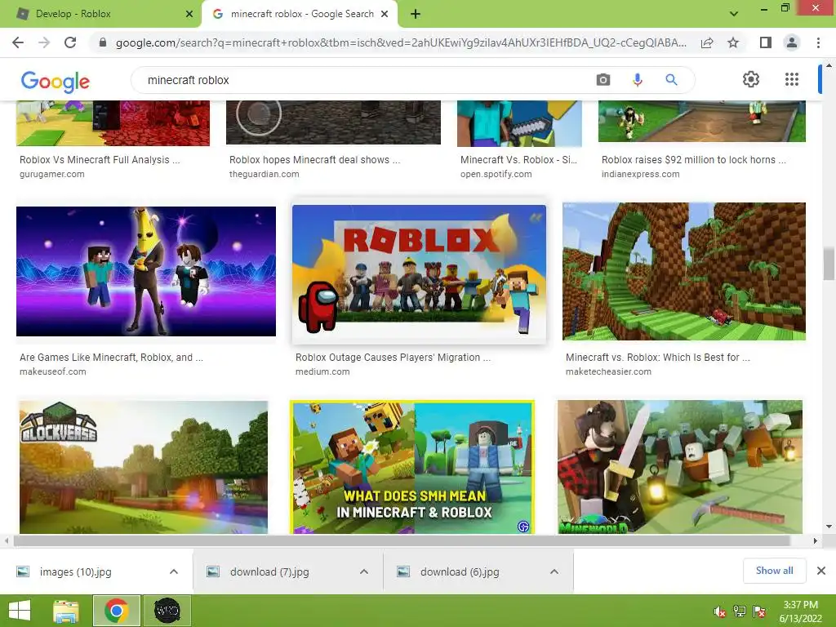The width and height of the screenshot is (836, 627).
Task: Open the Google apps grid
Action: (x=792, y=79)
